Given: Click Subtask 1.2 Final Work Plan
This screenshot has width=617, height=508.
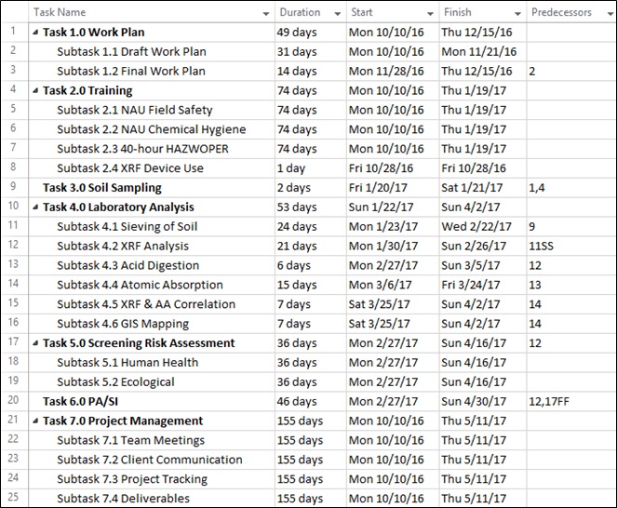Looking at the screenshot, I should click(x=131, y=72).
